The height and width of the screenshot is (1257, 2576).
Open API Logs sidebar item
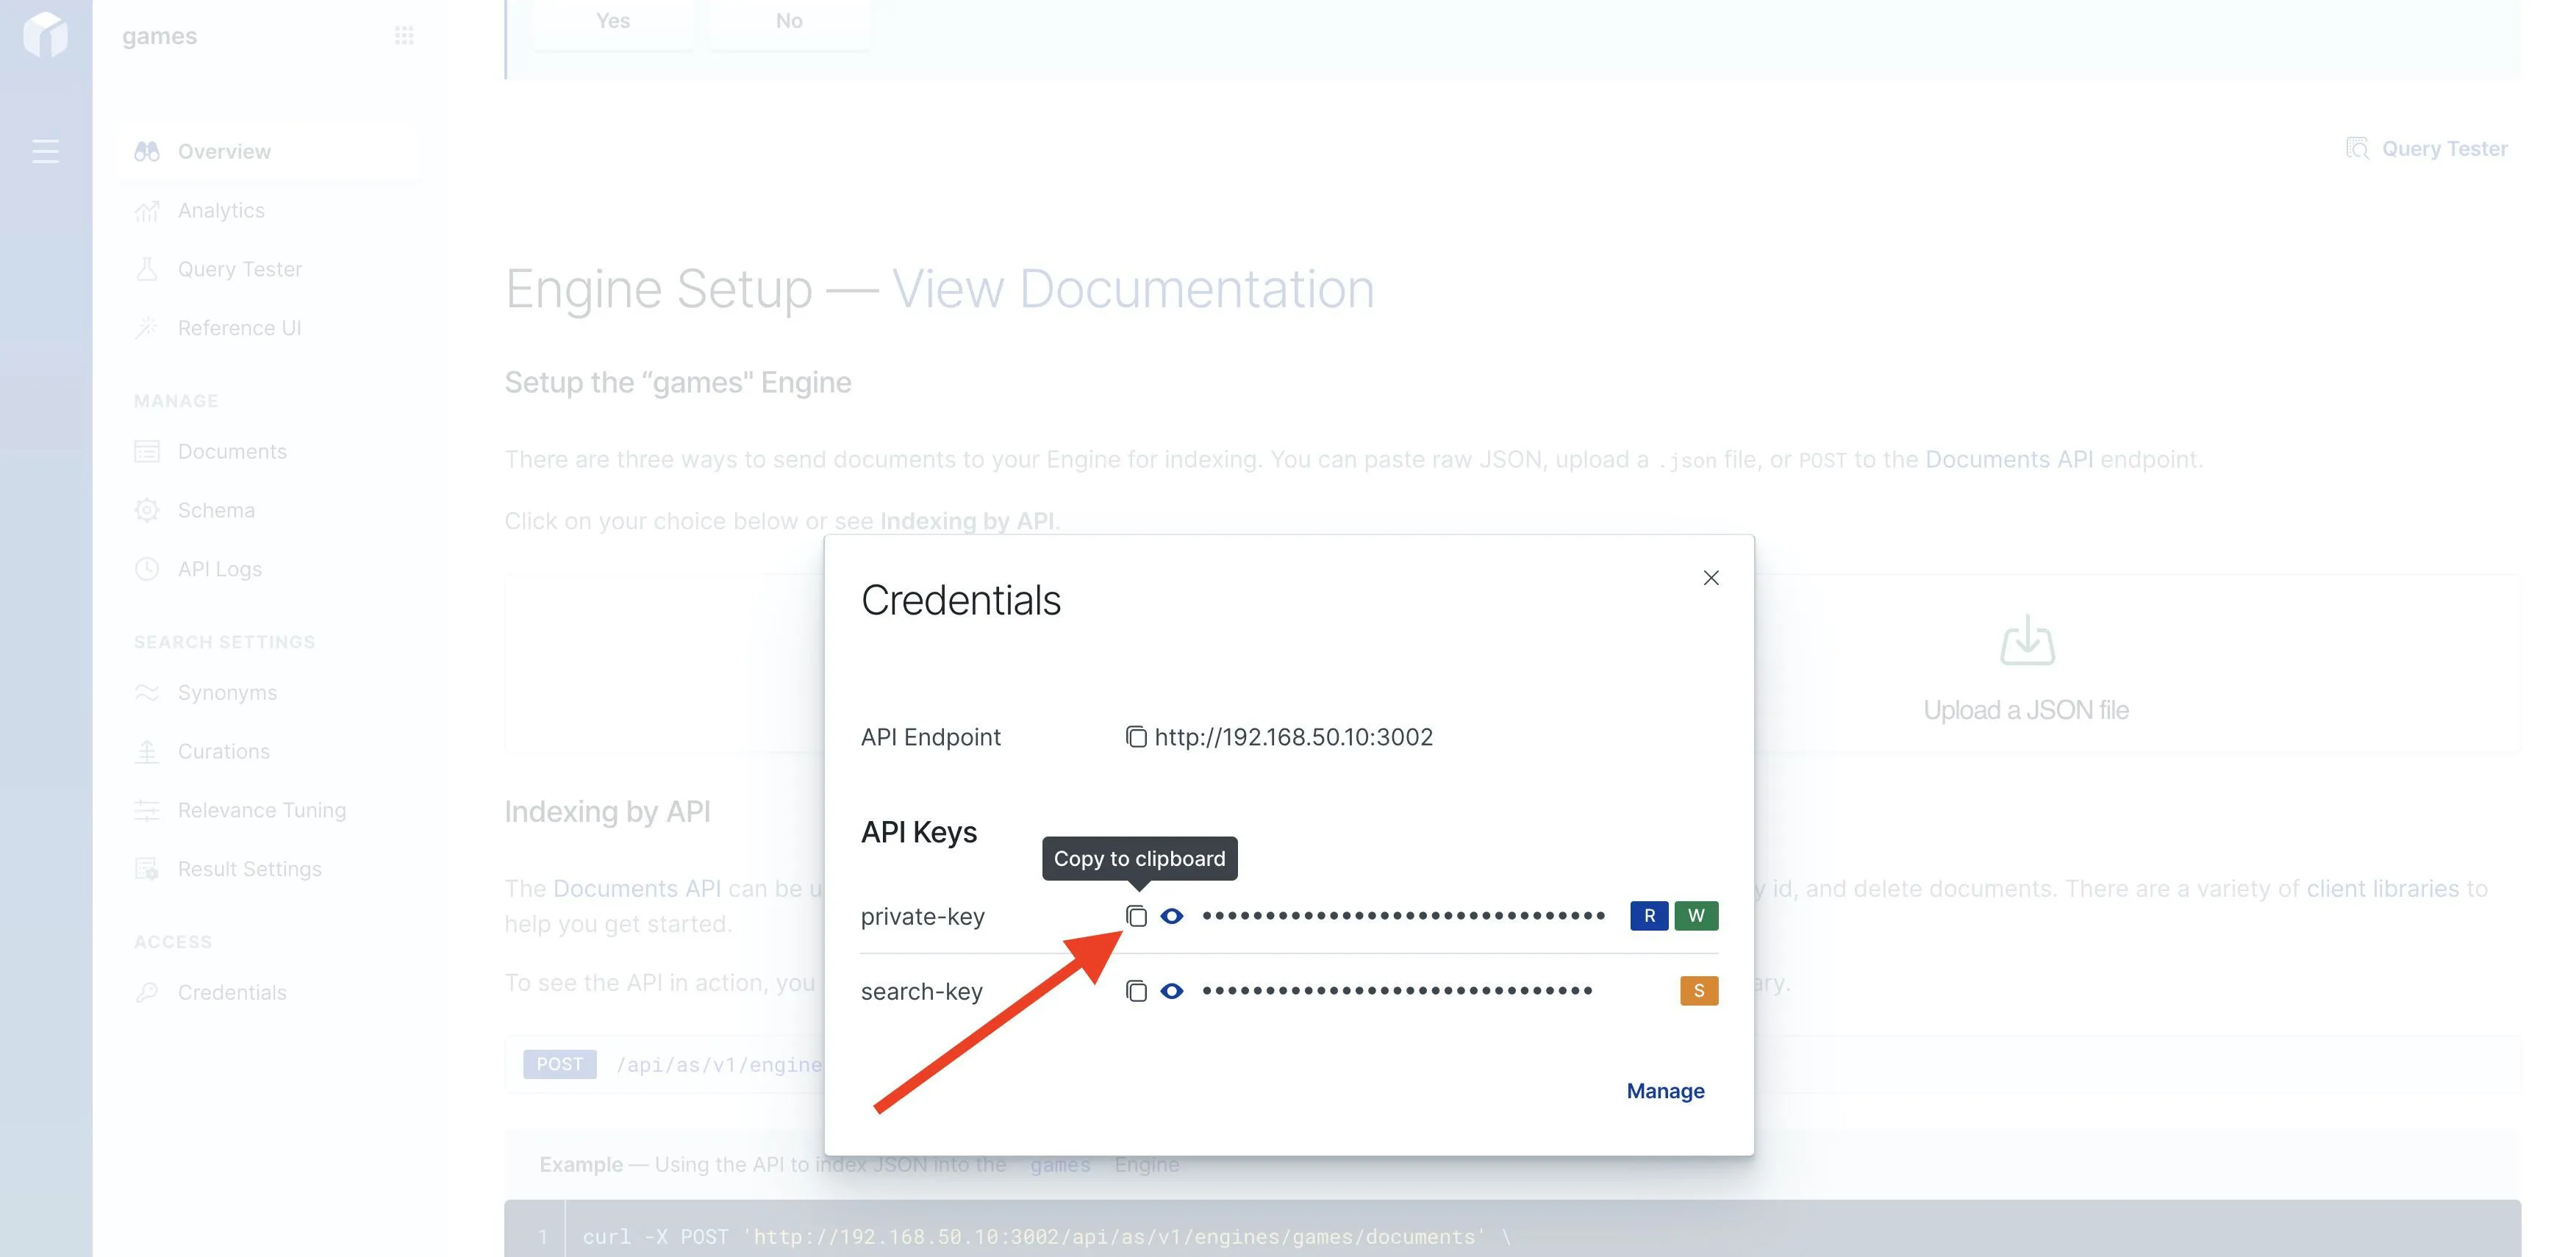(220, 570)
